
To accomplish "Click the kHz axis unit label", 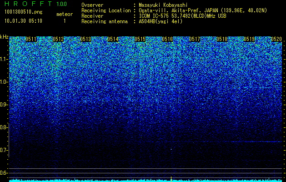I will [4, 37].
